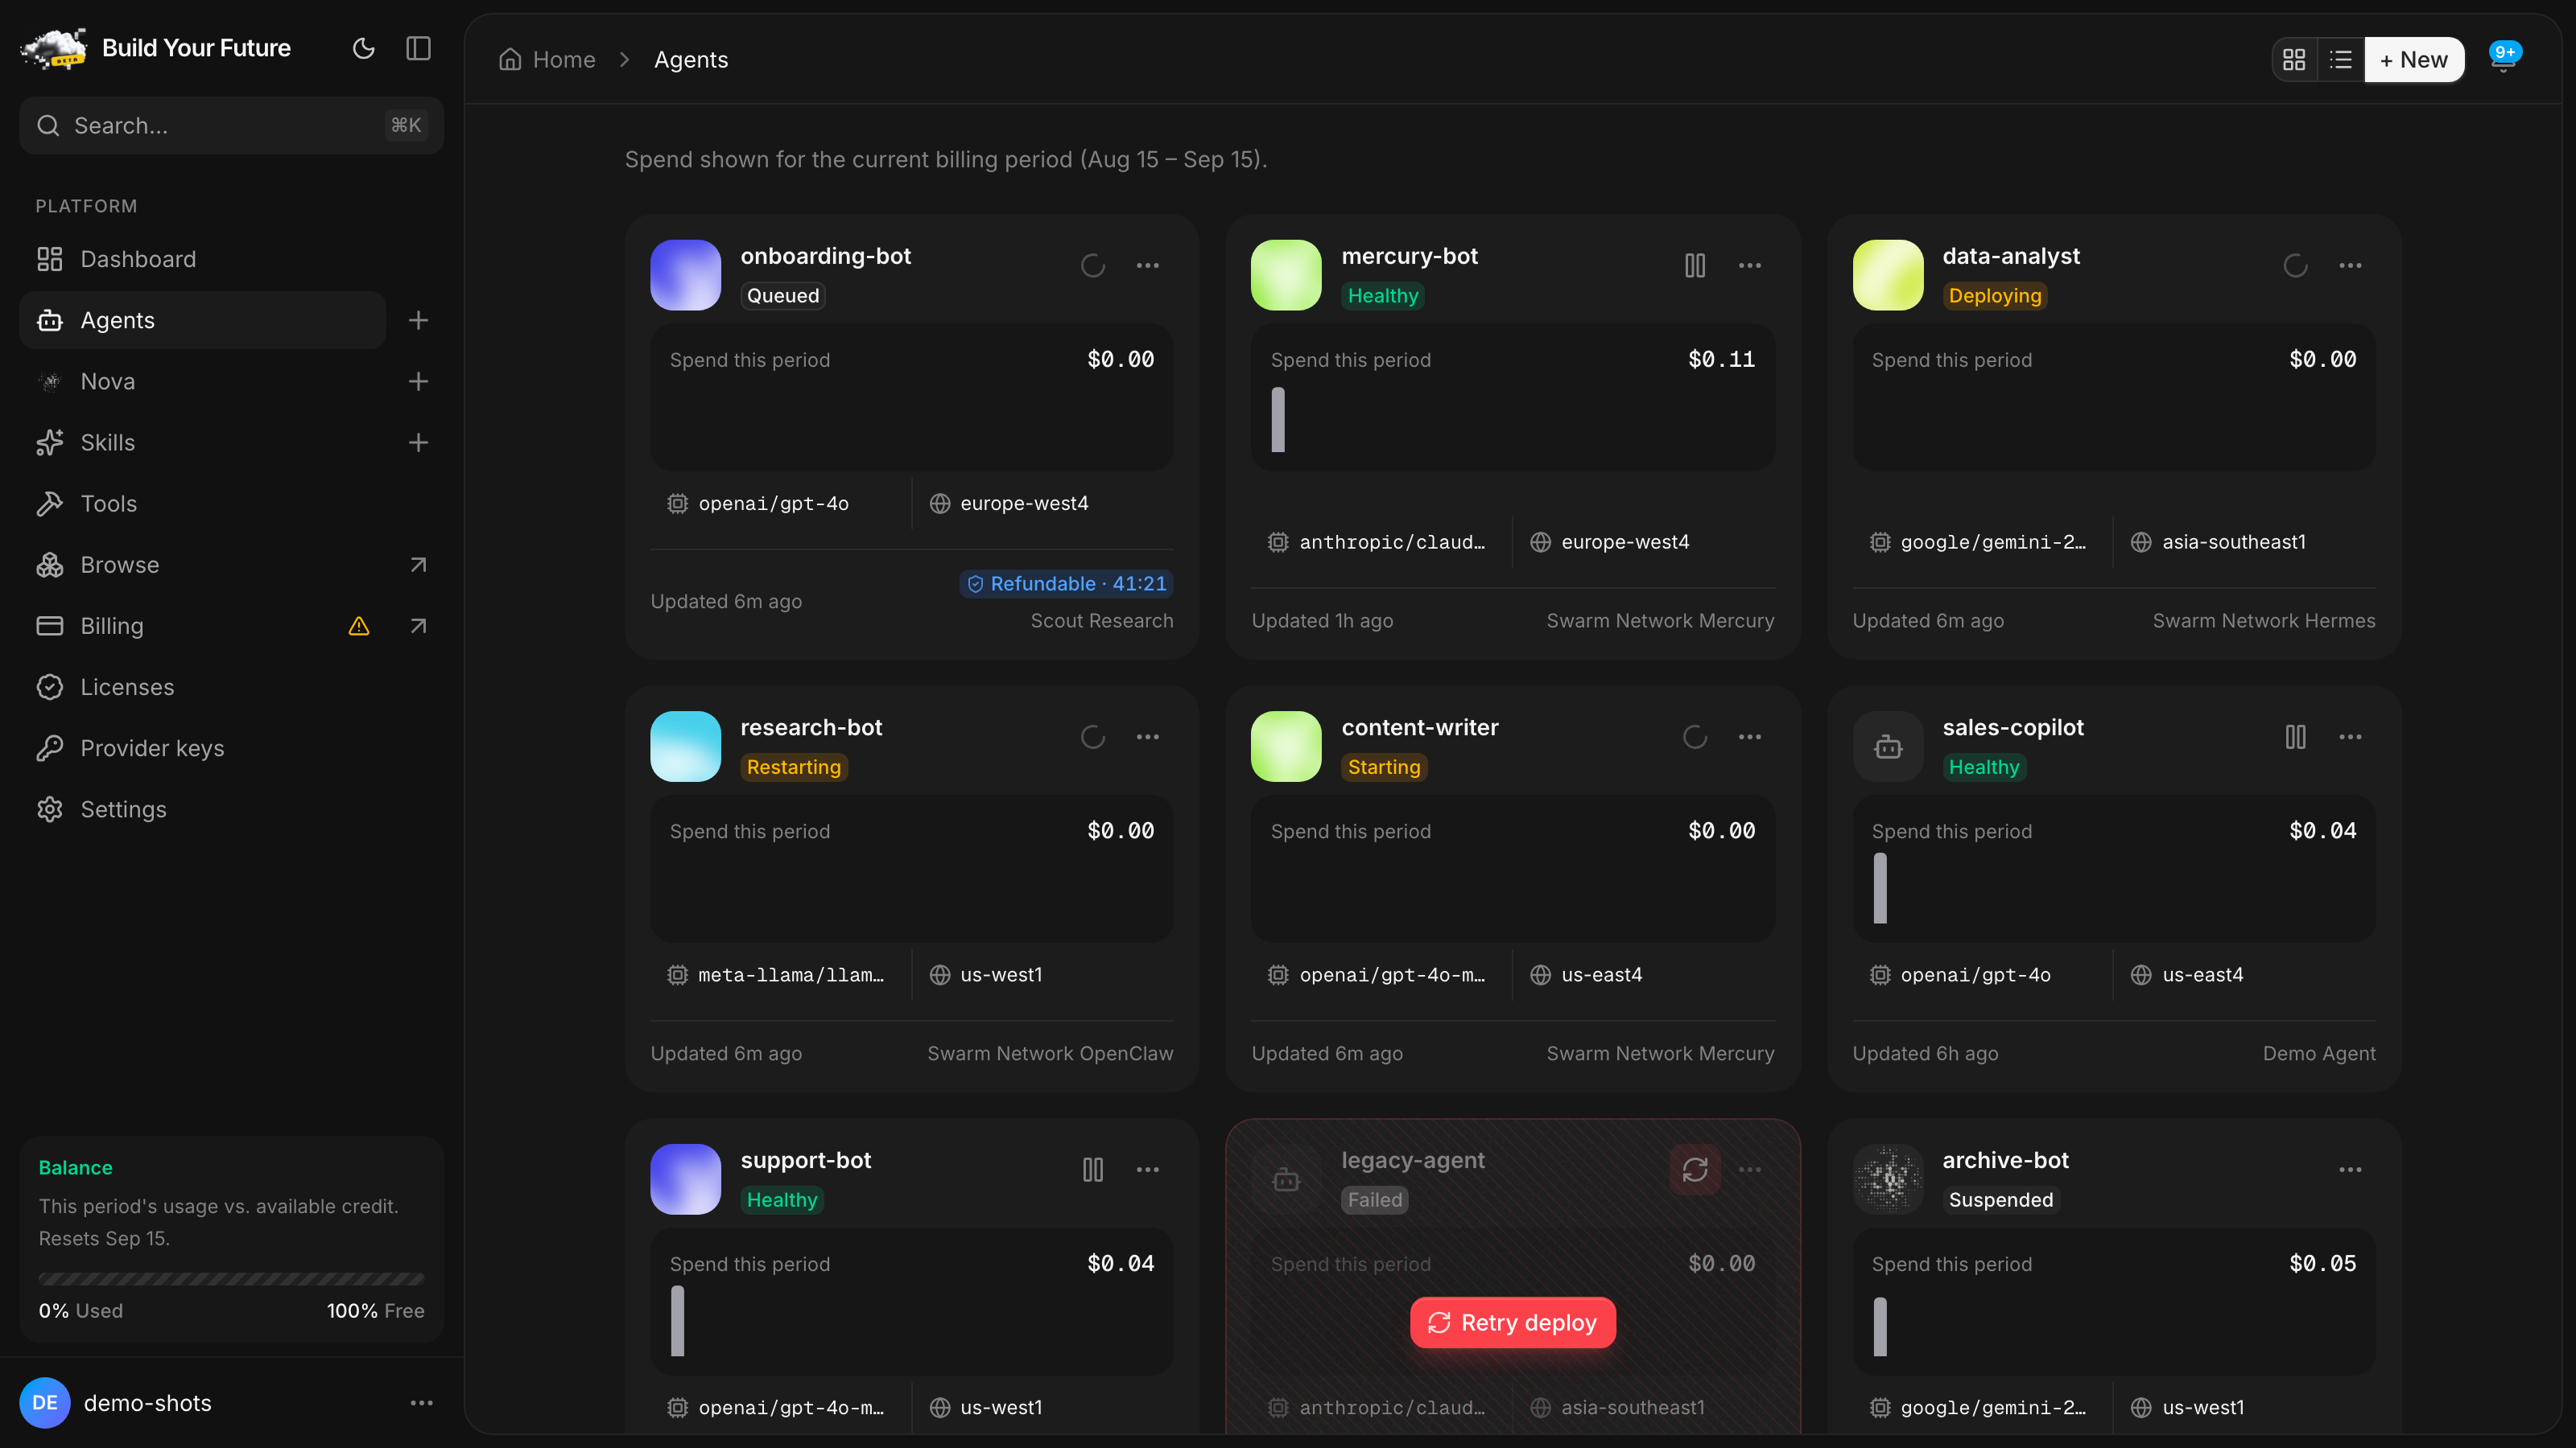This screenshot has width=2576, height=1448.
Task: Click the + New button
Action: click(x=2414, y=60)
